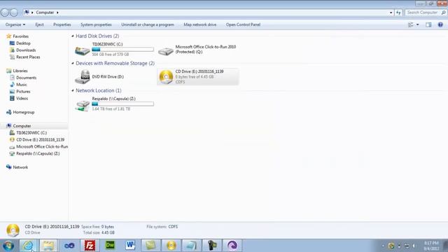Show hidden system tray icons arrow
The image size is (448, 252).
pos(383,246)
